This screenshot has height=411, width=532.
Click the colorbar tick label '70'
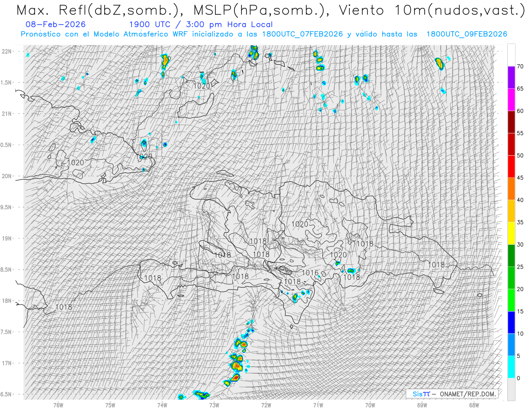pyautogui.click(x=520, y=67)
